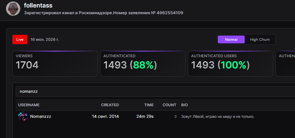Click the follentass channel avatar

13,9
